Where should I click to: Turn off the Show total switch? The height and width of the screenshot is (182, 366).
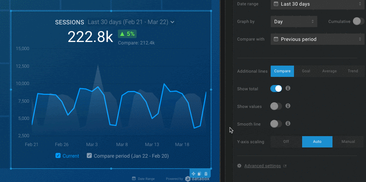(276, 89)
